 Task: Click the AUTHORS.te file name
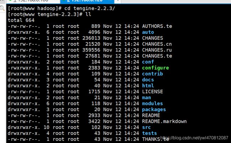(157, 26)
